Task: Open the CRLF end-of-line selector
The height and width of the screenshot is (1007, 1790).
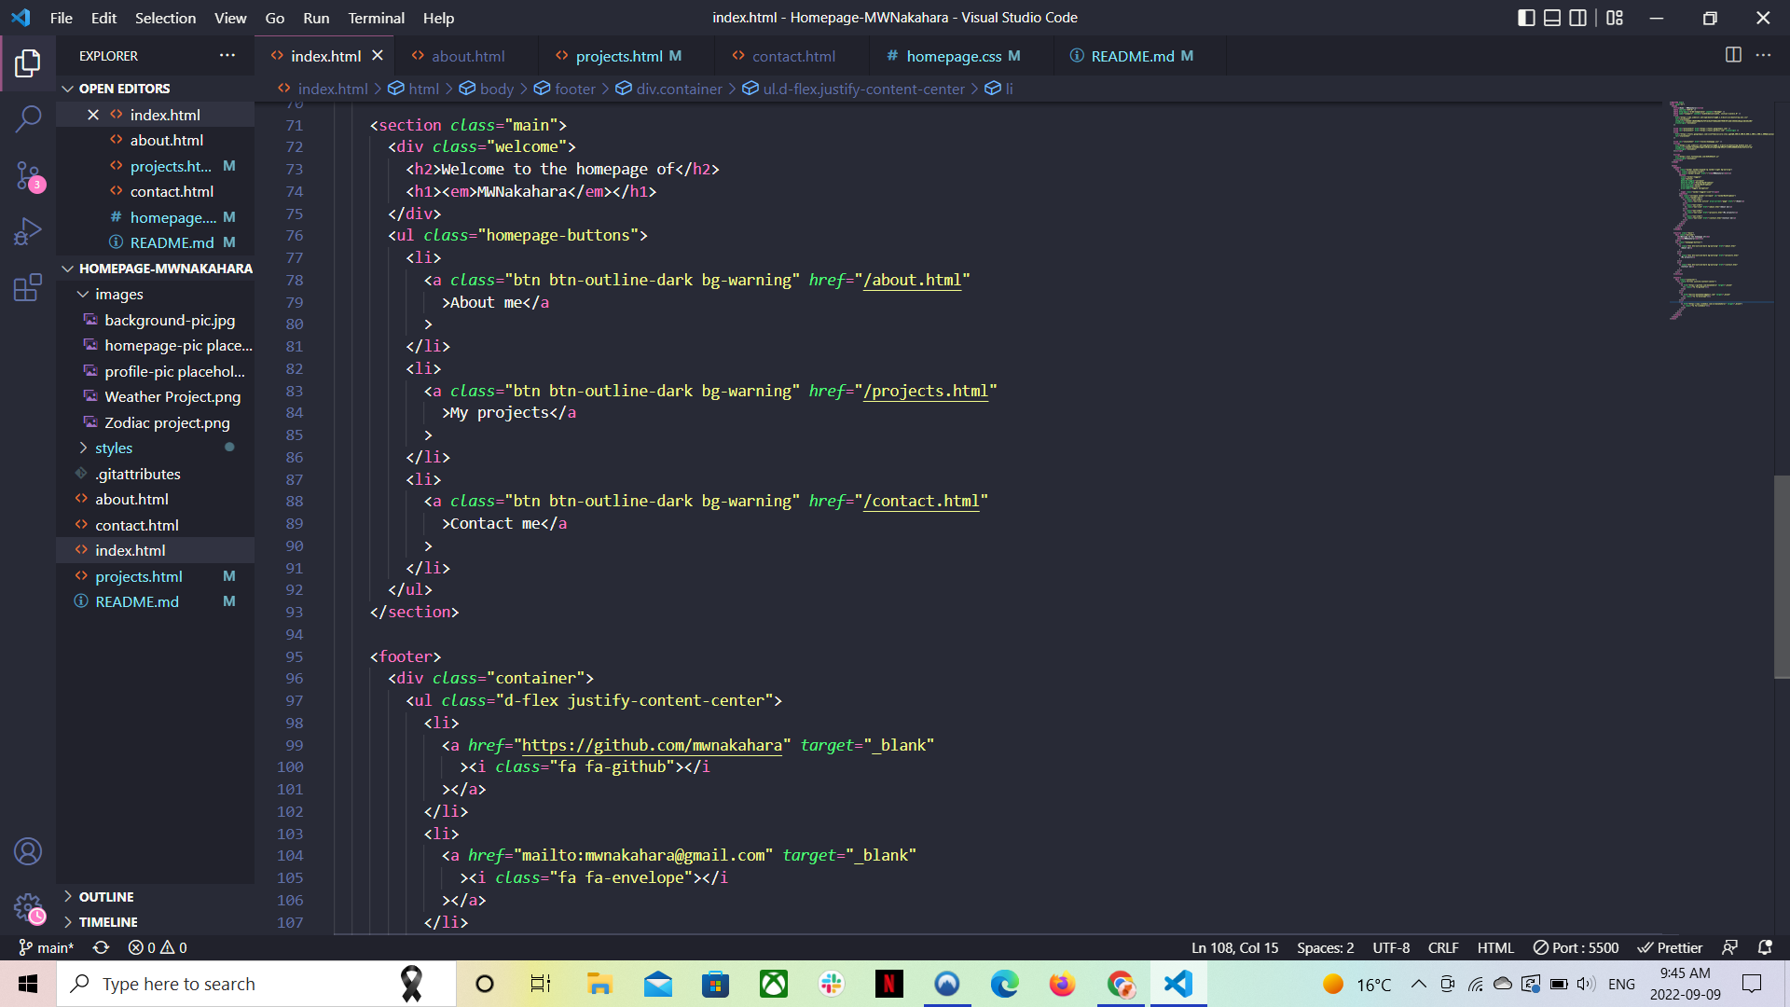Action: click(1443, 947)
